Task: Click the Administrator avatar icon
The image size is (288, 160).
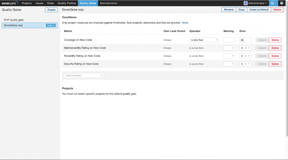Action: tap(246, 3)
